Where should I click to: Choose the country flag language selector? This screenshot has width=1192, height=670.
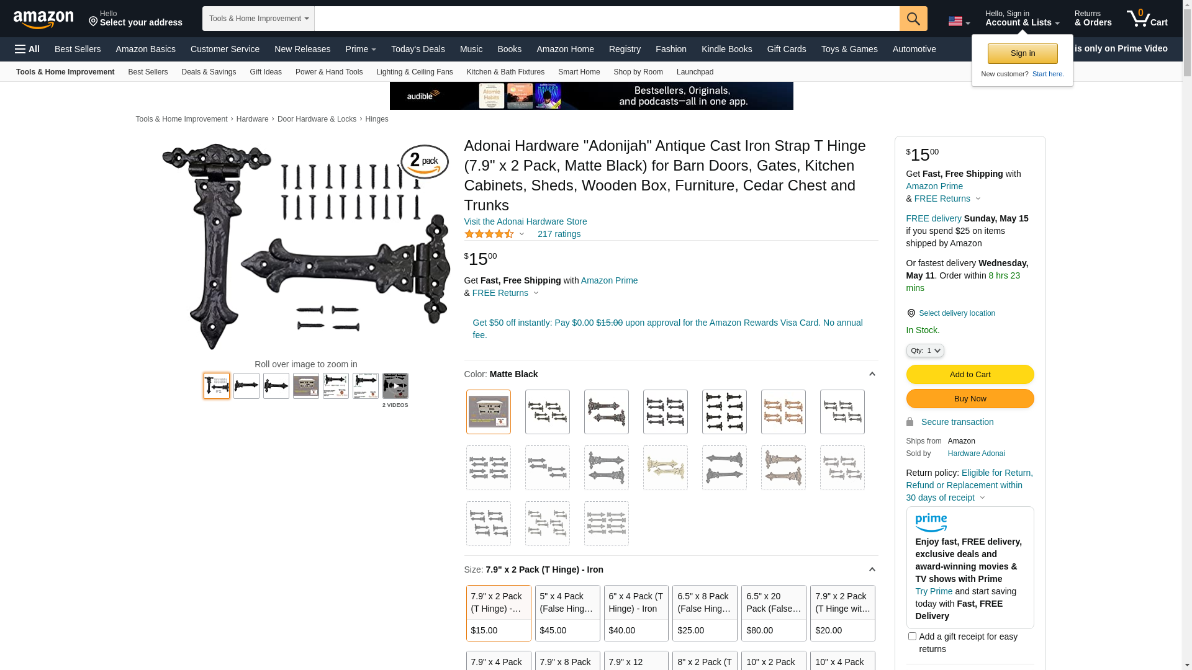click(959, 22)
